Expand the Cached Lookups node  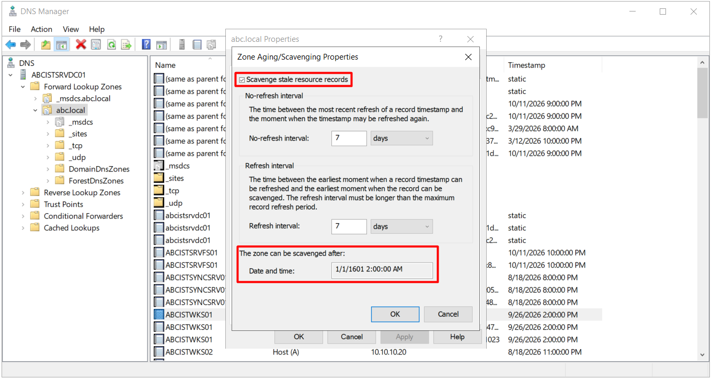click(23, 228)
